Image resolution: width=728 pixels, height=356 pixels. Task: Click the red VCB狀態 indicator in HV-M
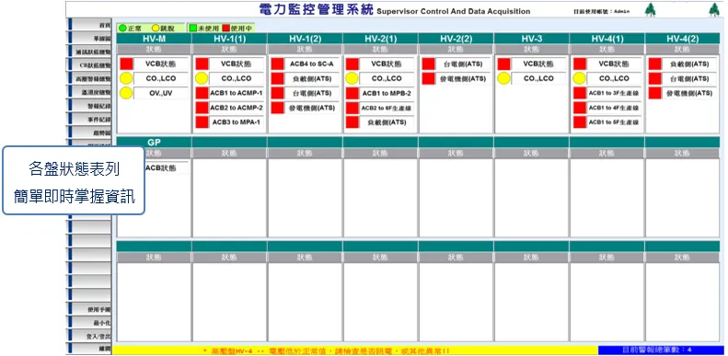[x=126, y=63]
